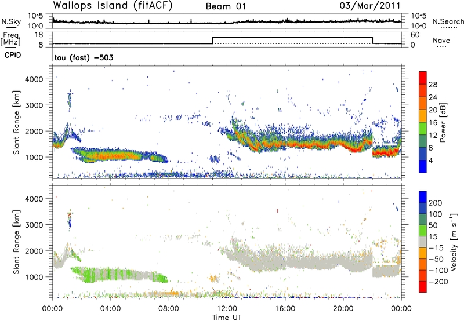Click the 'Power [dB]' colorbar label
This screenshot has width=464, height=321.
(443, 122)
